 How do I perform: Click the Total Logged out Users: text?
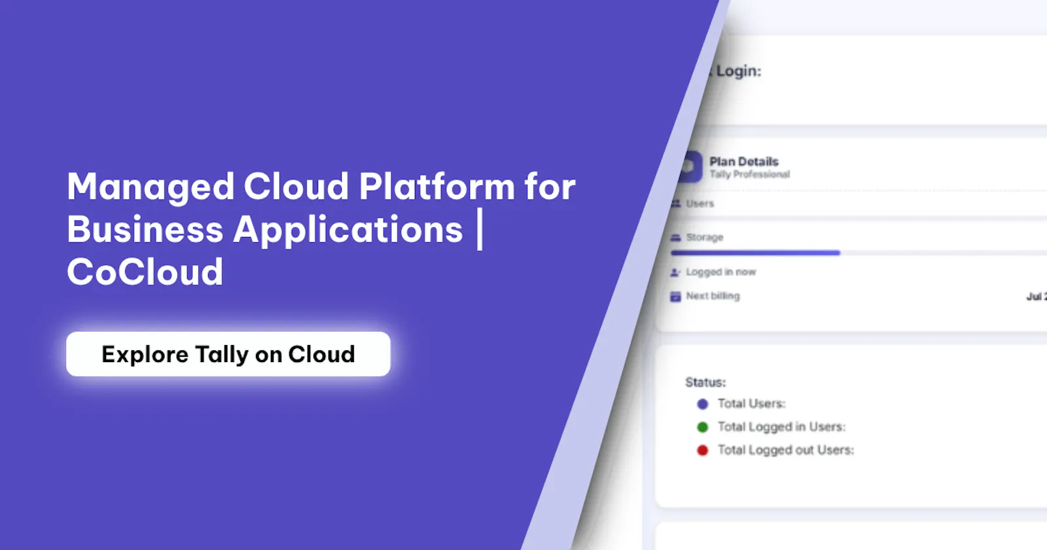[x=786, y=450]
